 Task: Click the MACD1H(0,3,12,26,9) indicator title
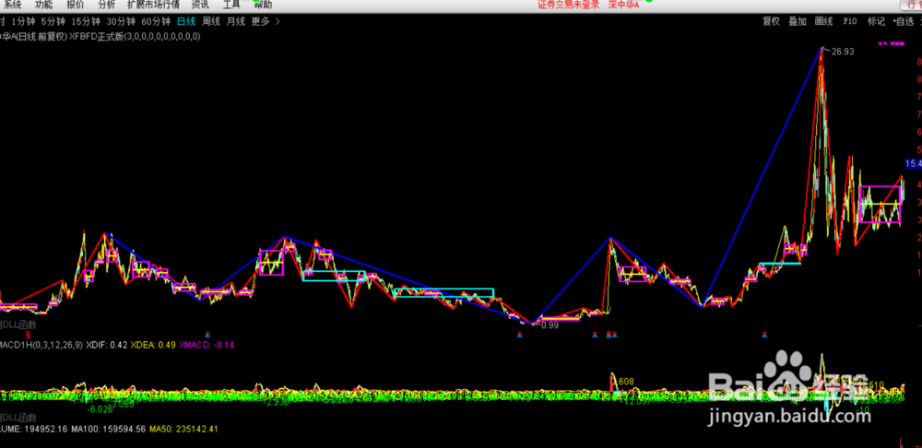[41, 345]
